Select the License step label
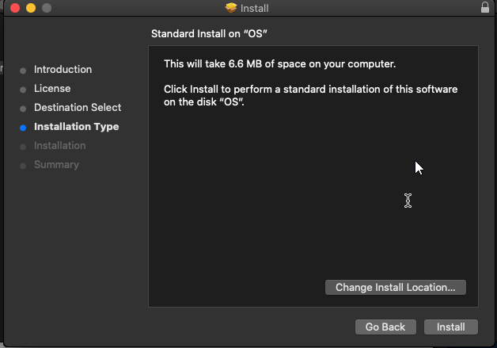 52,89
